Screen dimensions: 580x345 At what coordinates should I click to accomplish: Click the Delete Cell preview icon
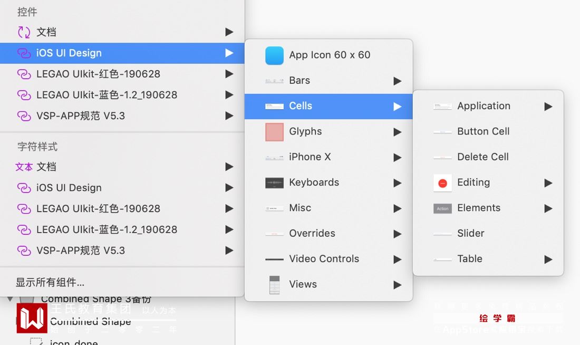point(442,158)
